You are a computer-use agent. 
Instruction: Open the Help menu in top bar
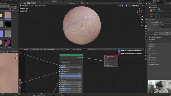(16, 1)
